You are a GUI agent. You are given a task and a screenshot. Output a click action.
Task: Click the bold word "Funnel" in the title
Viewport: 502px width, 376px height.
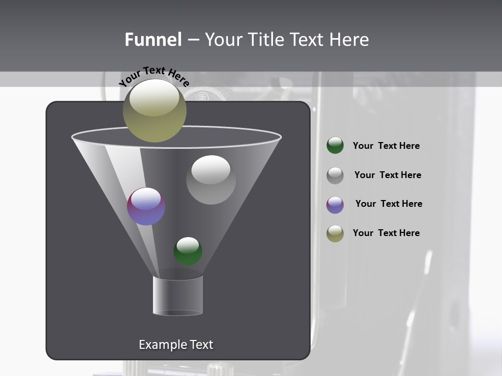pos(153,40)
